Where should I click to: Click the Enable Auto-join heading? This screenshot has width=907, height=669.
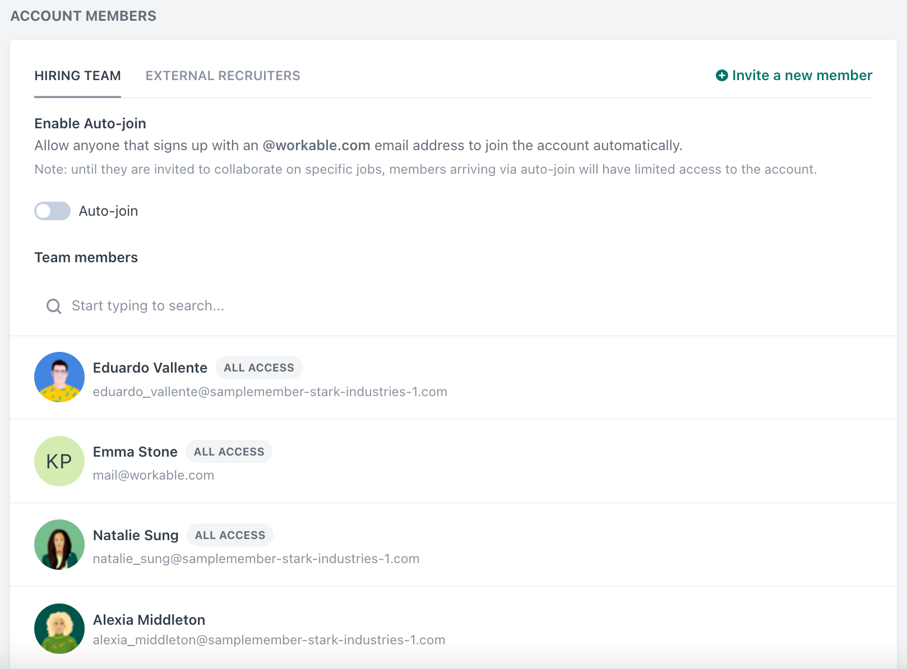(x=90, y=124)
